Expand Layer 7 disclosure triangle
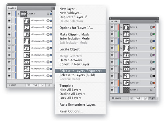 pos(122,62)
